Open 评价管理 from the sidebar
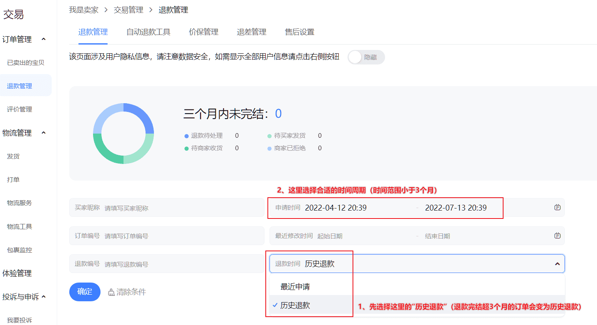The height and width of the screenshot is (325, 597). point(19,109)
